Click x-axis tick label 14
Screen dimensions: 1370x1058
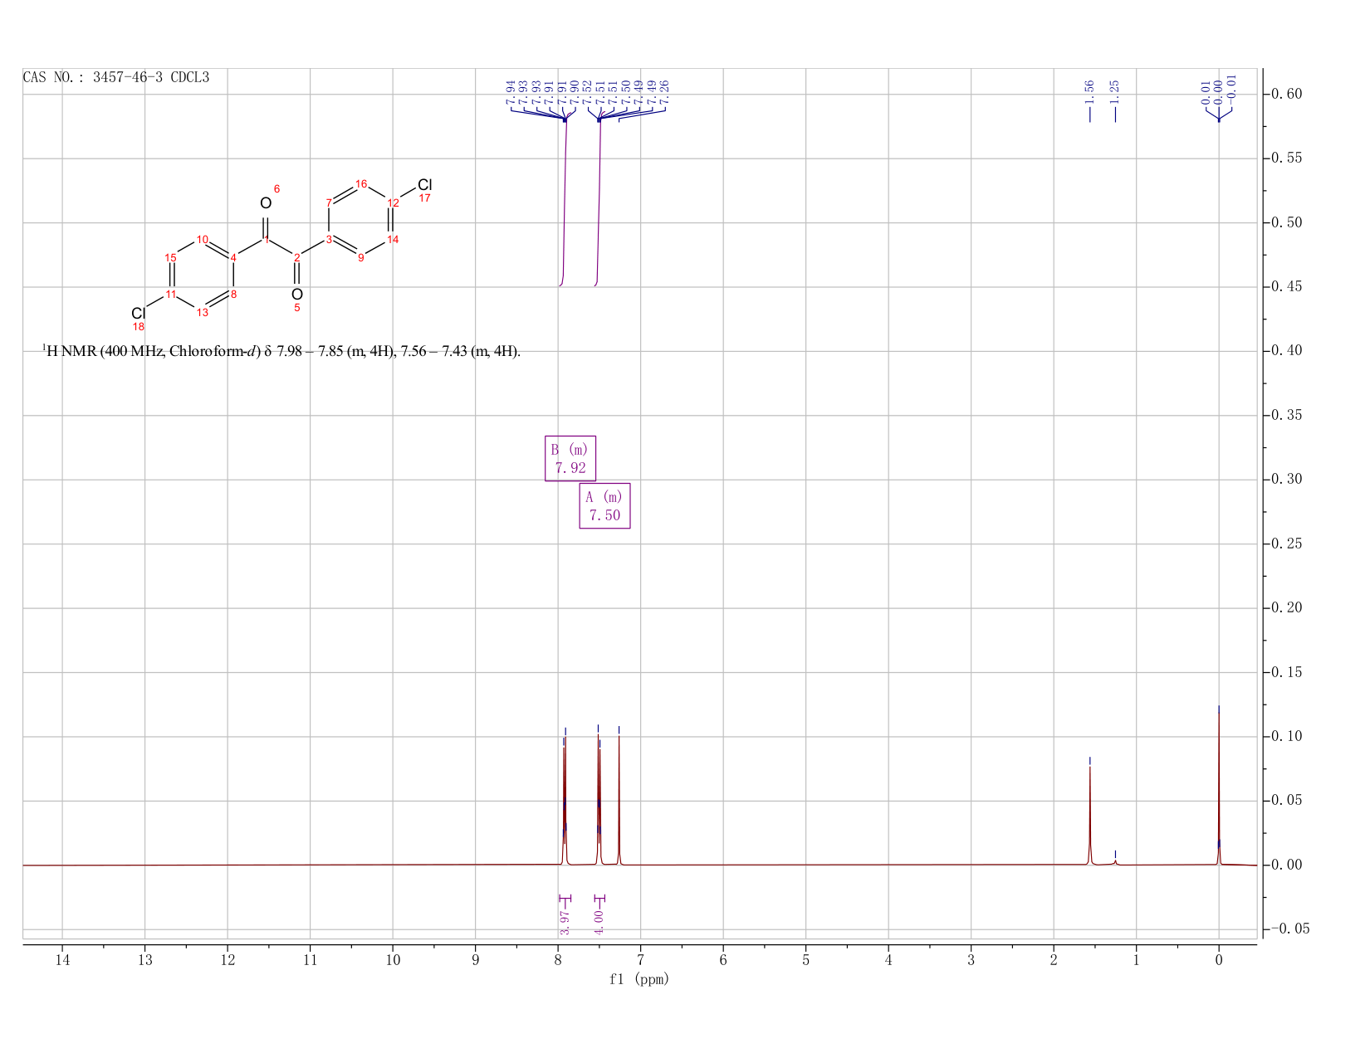pos(62,960)
